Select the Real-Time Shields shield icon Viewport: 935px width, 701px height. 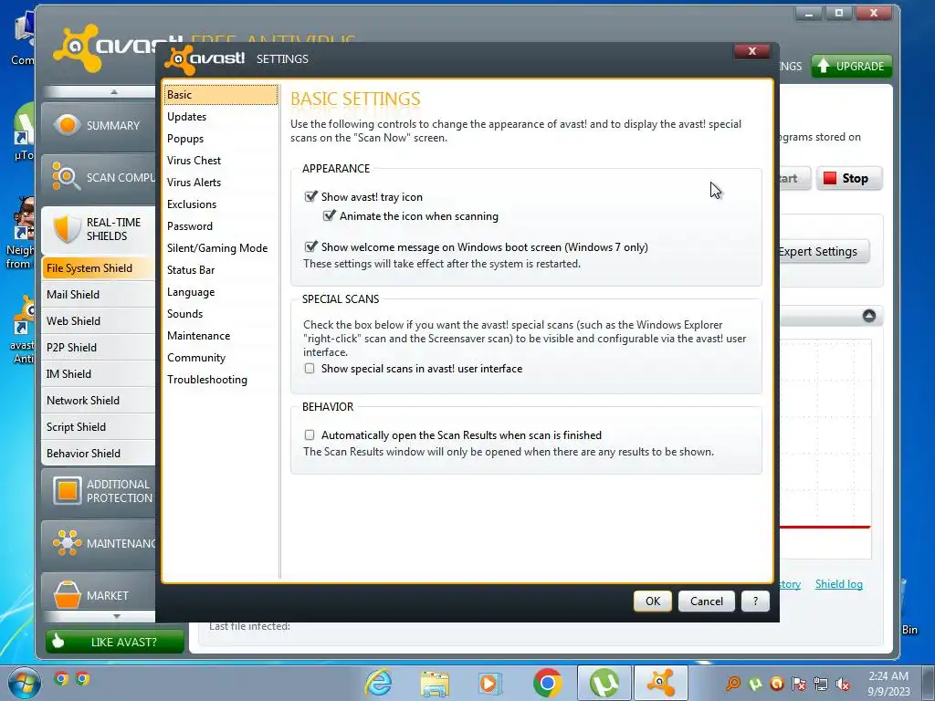point(66,229)
